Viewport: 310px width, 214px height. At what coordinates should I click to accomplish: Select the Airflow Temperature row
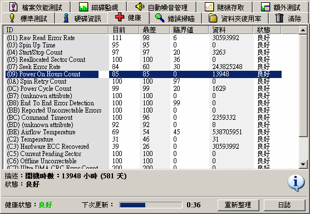click(x=144, y=132)
